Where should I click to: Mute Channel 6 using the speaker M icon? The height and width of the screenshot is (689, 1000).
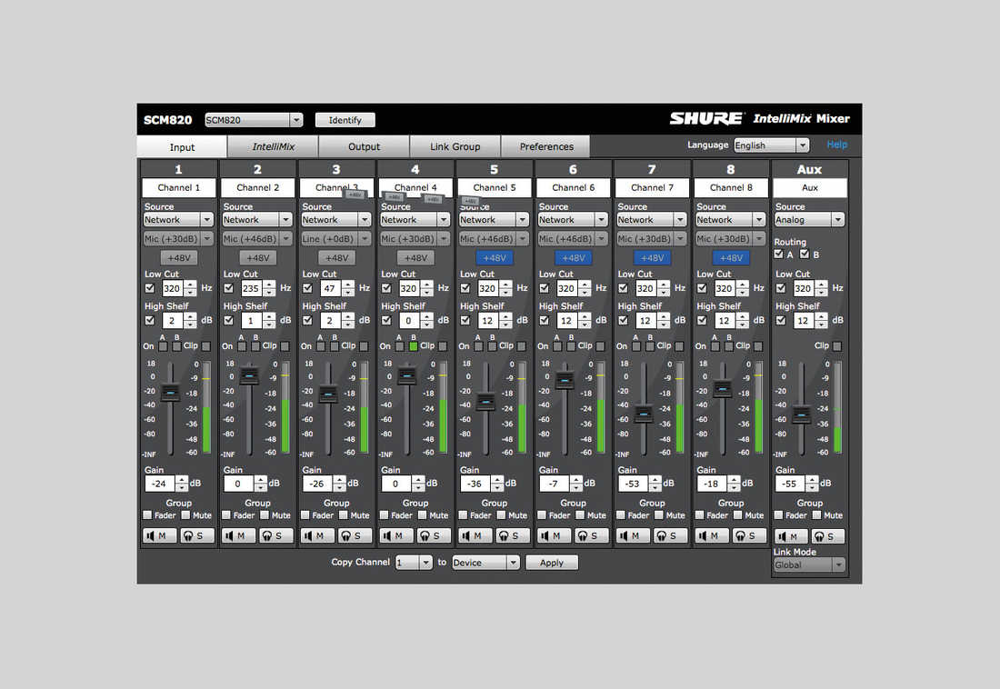555,536
